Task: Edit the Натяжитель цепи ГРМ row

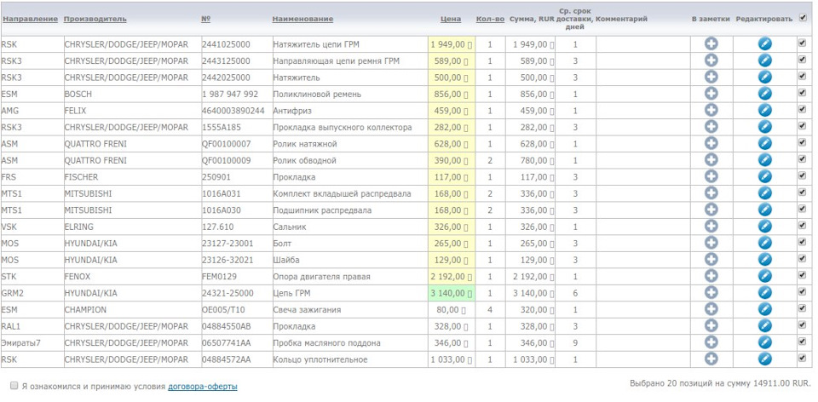Action: [x=765, y=43]
